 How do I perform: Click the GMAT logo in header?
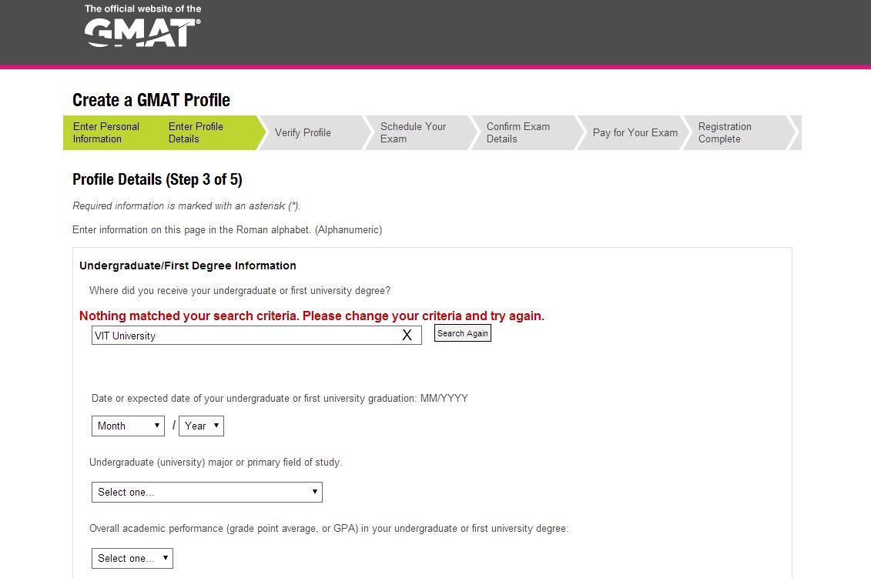click(142, 32)
